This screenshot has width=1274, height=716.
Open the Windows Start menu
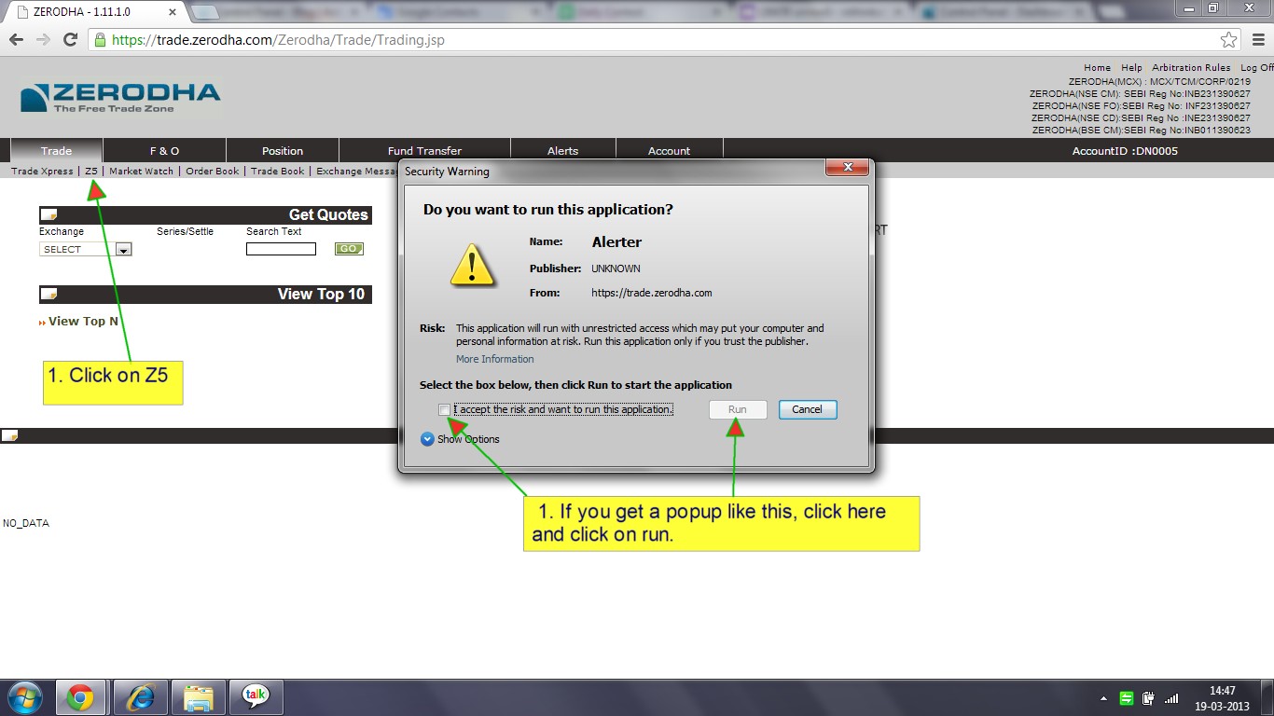coord(24,697)
